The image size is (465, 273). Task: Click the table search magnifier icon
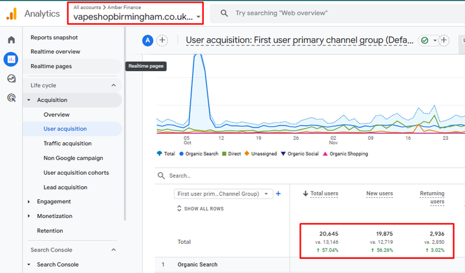tap(161, 176)
